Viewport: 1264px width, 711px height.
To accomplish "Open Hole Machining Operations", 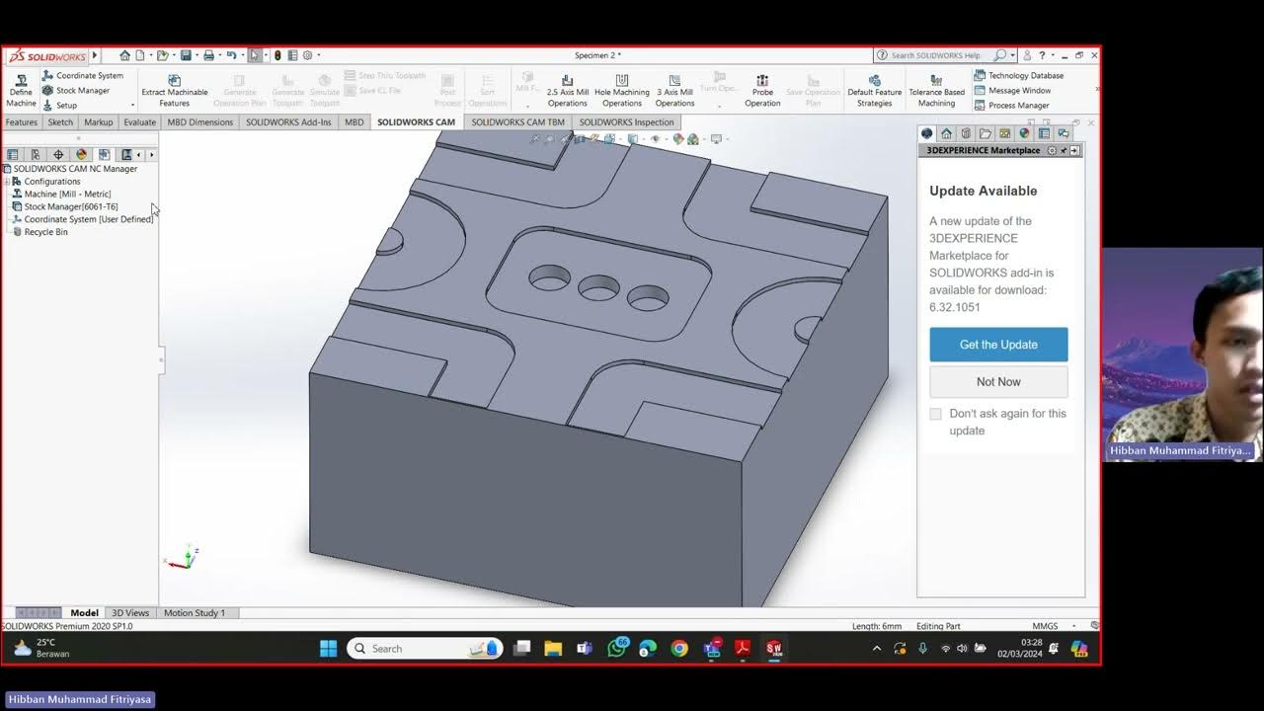I will [x=622, y=90].
